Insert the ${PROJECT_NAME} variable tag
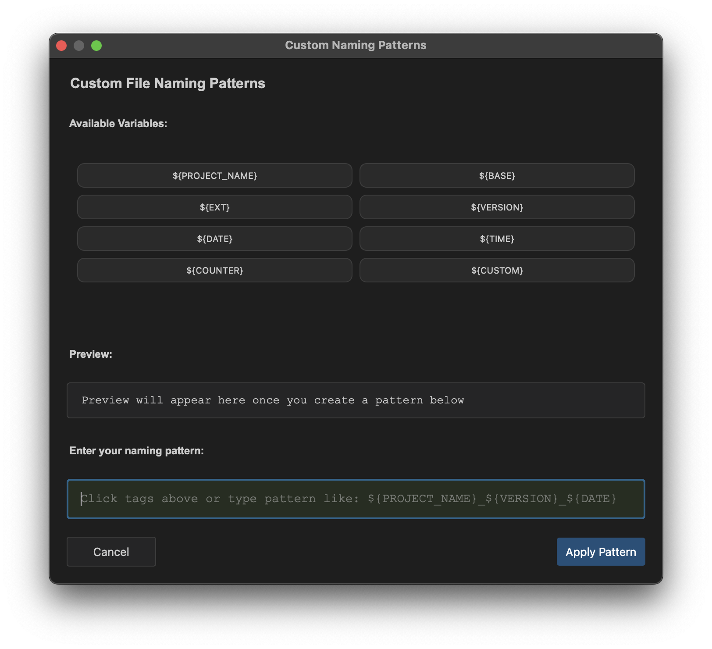Image resolution: width=712 pixels, height=649 pixels. (215, 175)
